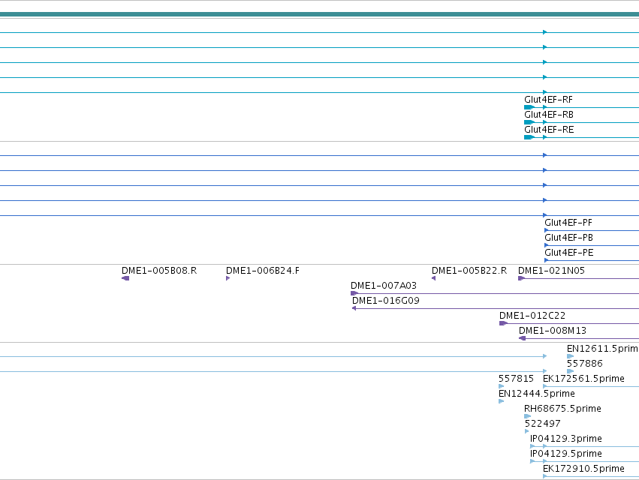639x480 pixels.
Task: Click the purple DME1-005B22.R arrow glyph
Action: pos(433,278)
